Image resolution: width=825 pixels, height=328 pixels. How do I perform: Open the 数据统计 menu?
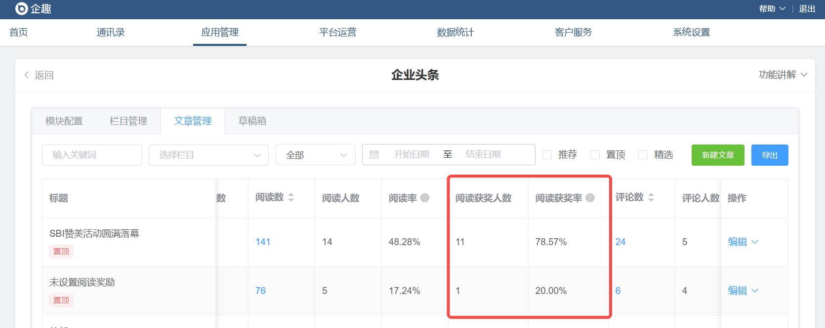[455, 33]
